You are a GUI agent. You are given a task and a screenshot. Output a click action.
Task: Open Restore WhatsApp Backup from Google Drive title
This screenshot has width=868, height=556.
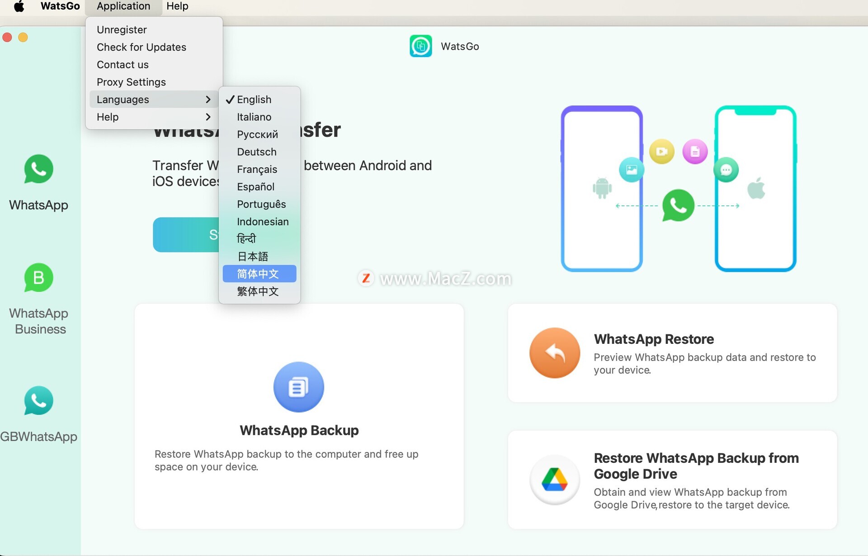(x=696, y=466)
